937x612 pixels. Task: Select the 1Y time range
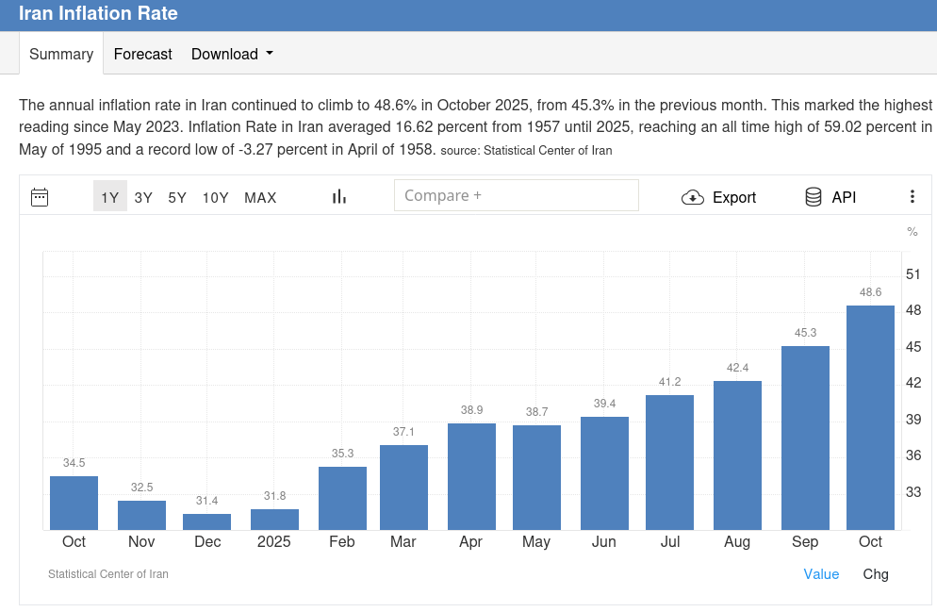pyautogui.click(x=110, y=197)
